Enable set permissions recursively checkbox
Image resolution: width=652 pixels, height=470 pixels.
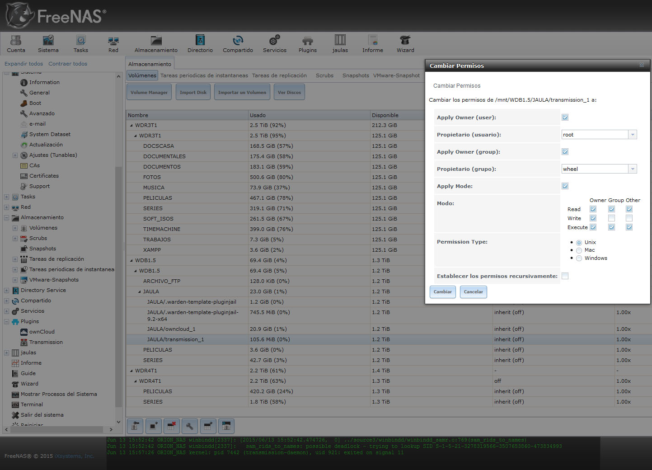point(565,276)
